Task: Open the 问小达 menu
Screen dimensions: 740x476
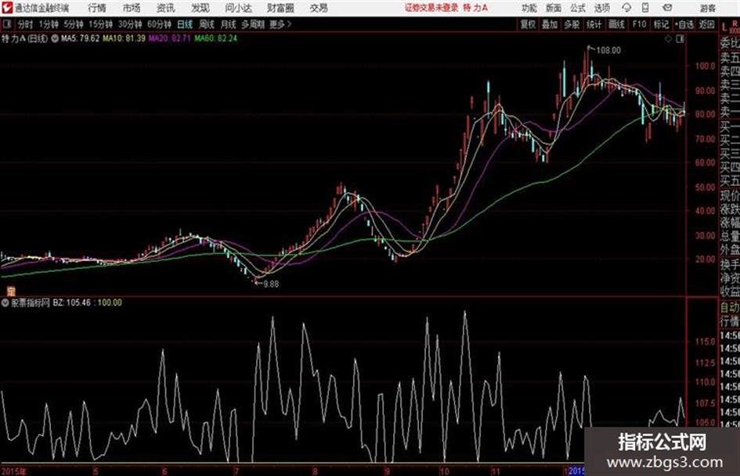Action: 238,8
